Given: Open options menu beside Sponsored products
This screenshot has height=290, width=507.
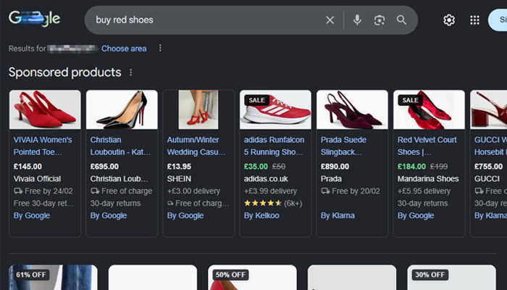Looking at the screenshot, I should (x=130, y=72).
